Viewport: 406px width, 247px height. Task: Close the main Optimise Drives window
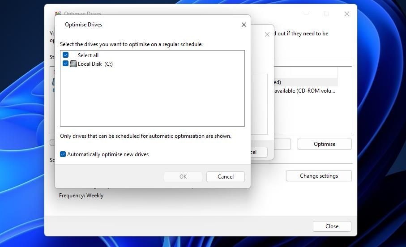coord(347,14)
